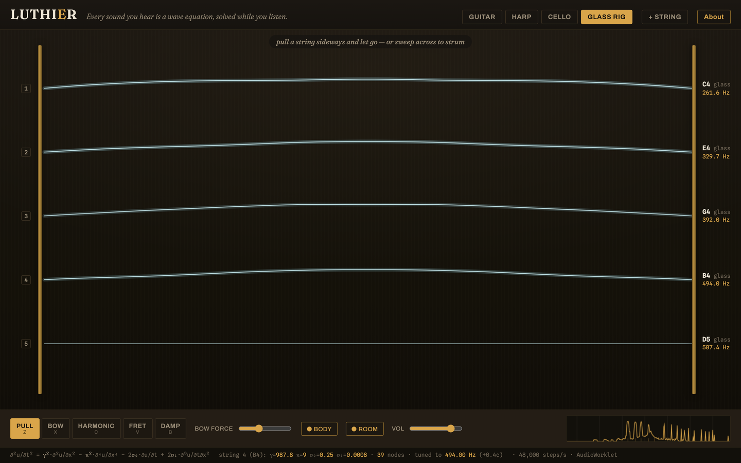This screenshot has height=463, width=741.
Task: Click the AudioWorklet status text
Action: 596,455
